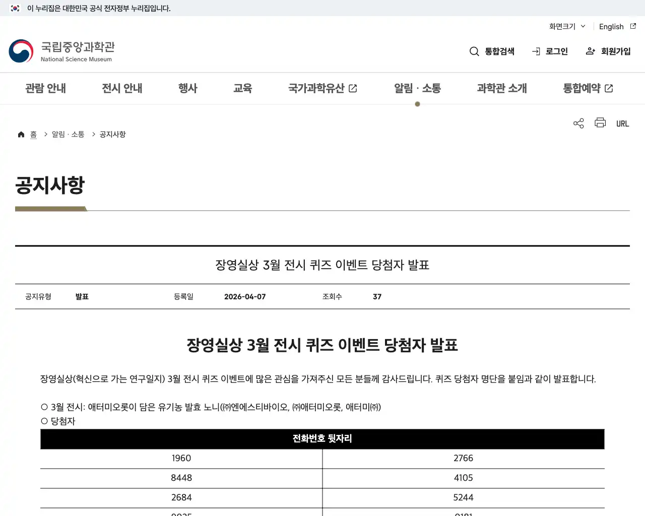Viewport: 645px width, 516px height.
Task: Switch site language to English
Action: pos(611,26)
